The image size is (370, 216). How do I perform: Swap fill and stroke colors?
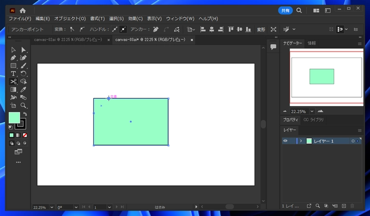(25, 114)
